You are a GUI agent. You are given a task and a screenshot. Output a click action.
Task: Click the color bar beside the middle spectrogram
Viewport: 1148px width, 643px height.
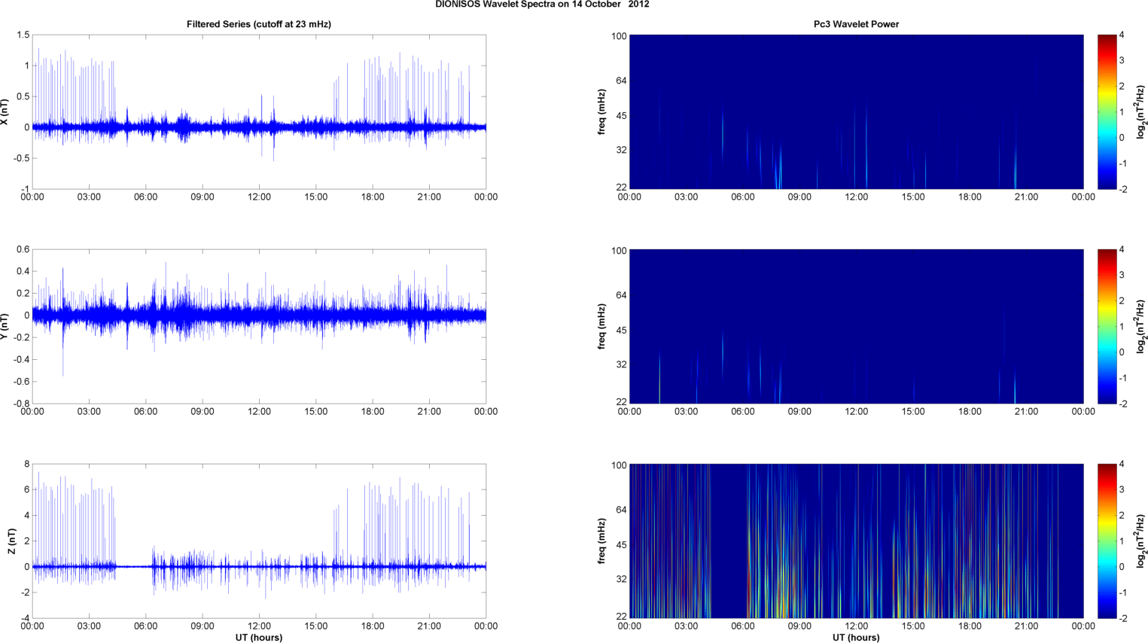[1107, 327]
